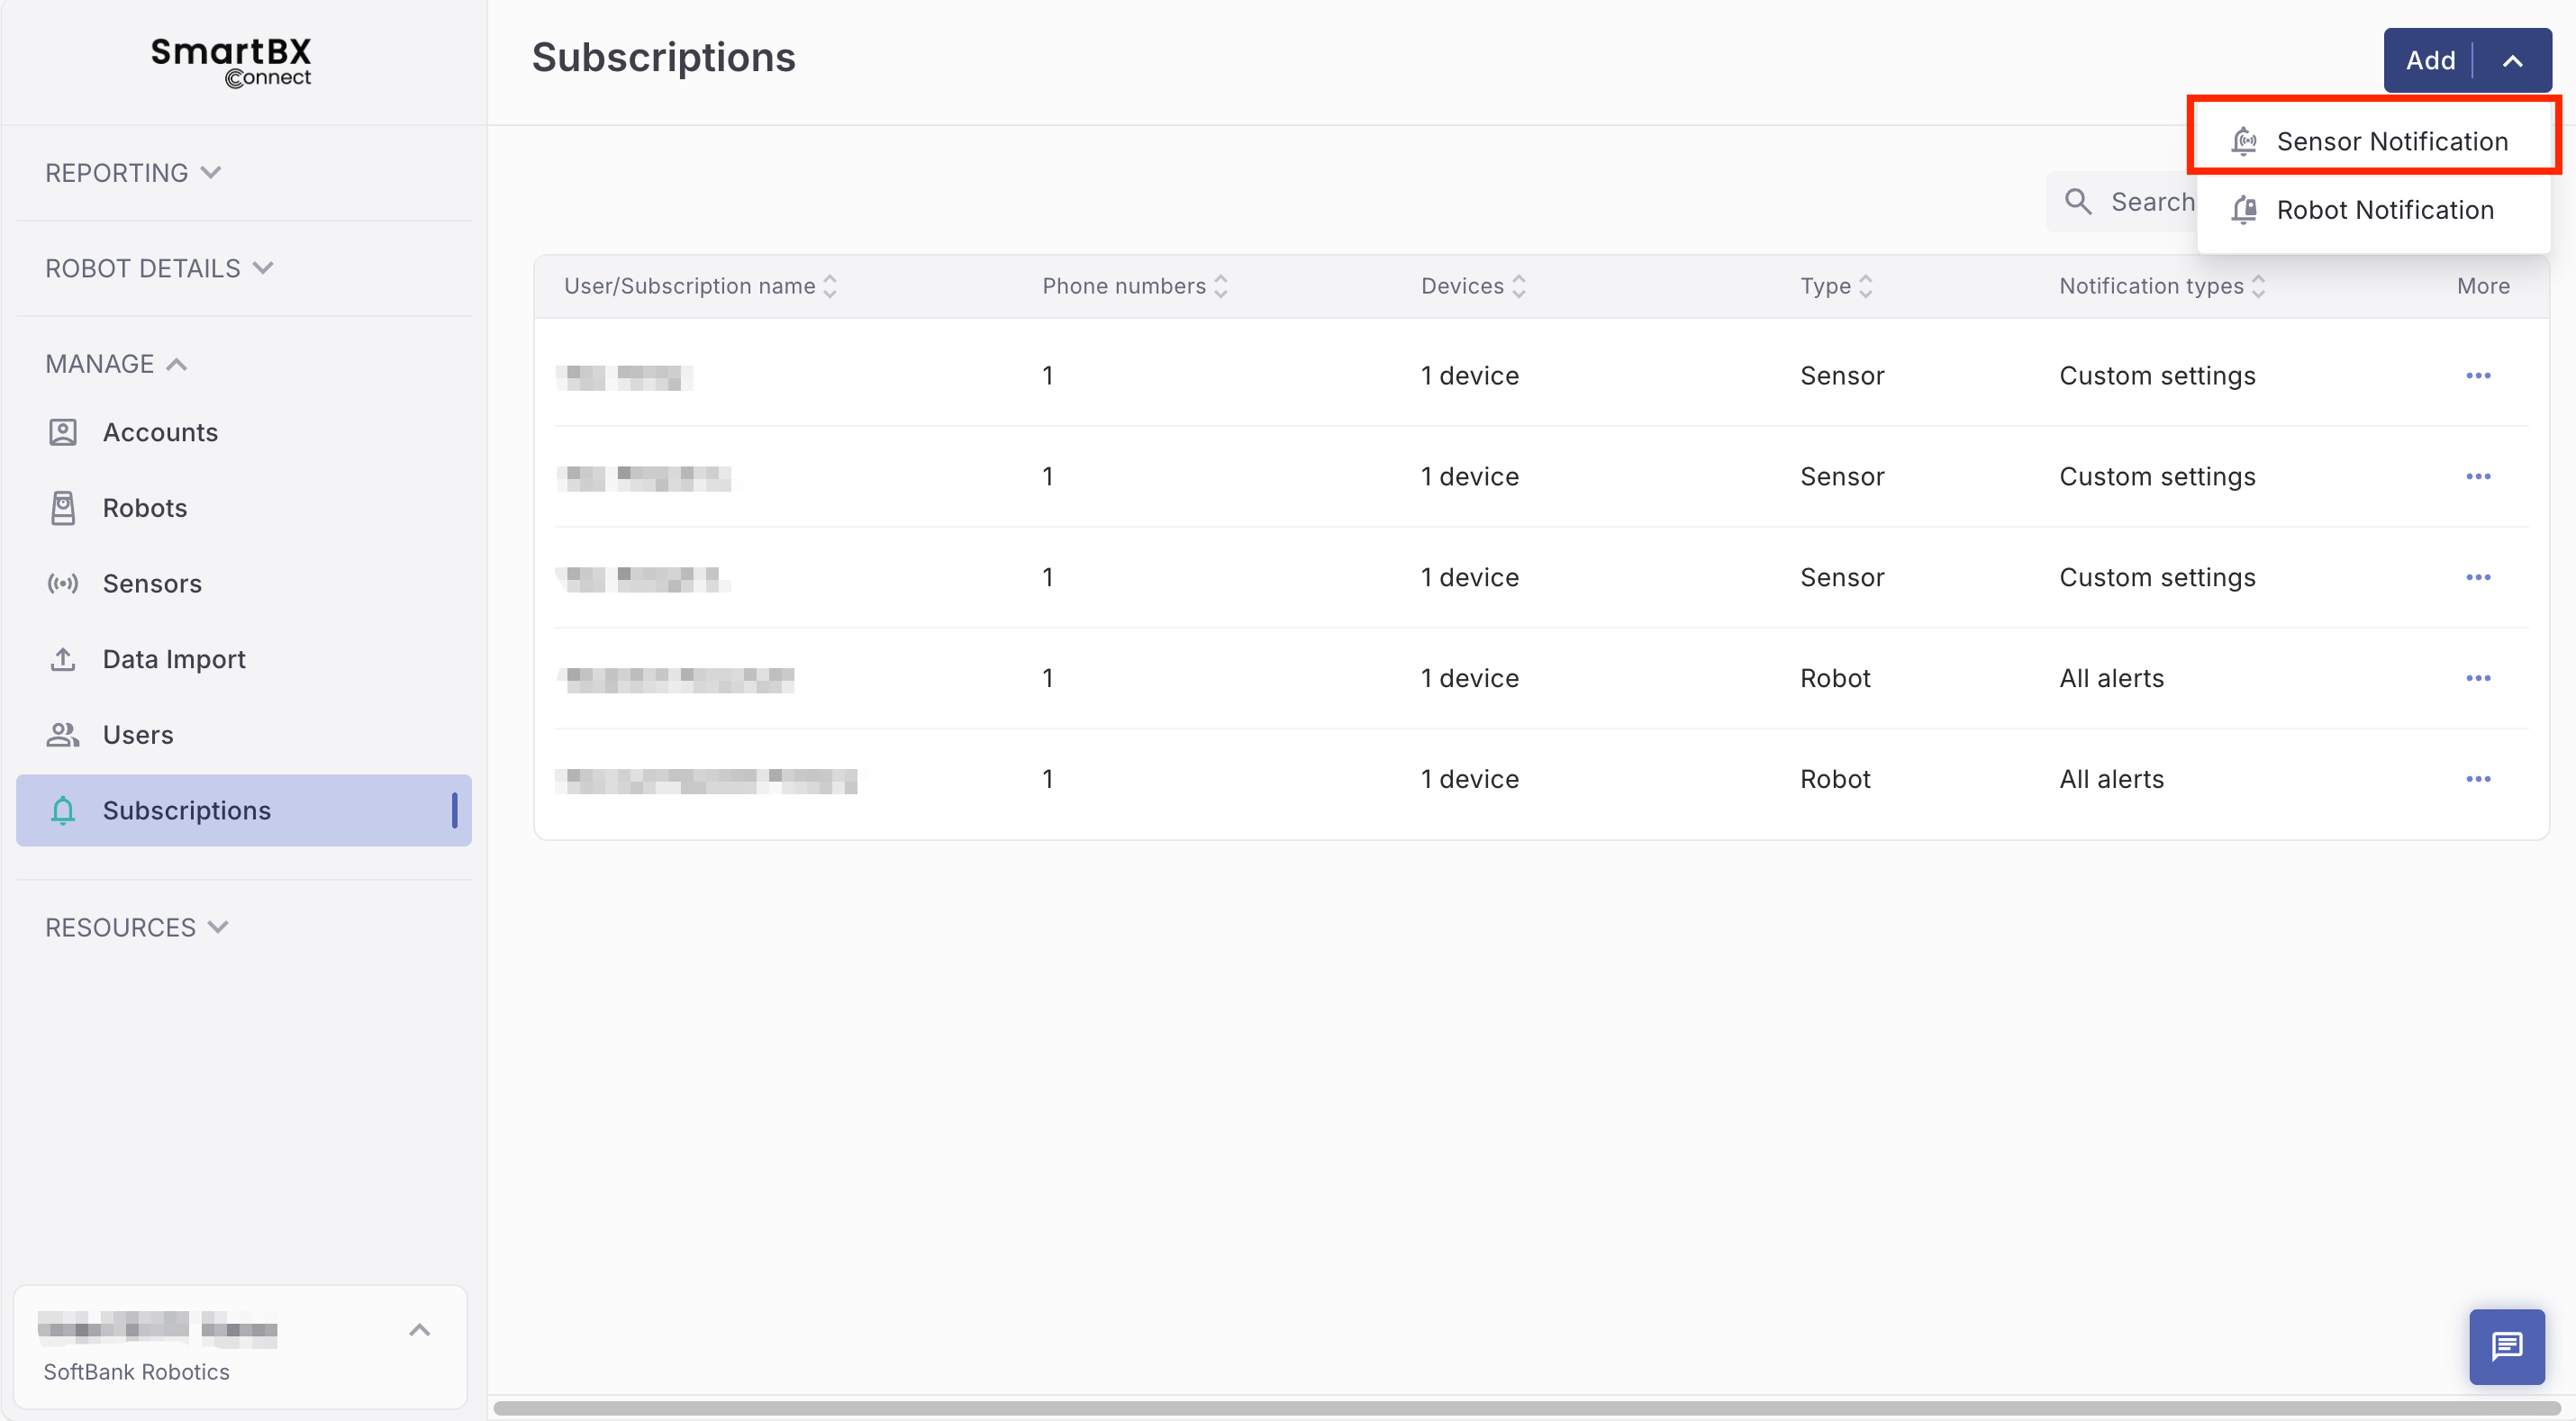Viewport: 2576px width, 1421px height.
Task: Click the Users people icon
Action: (x=62, y=735)
